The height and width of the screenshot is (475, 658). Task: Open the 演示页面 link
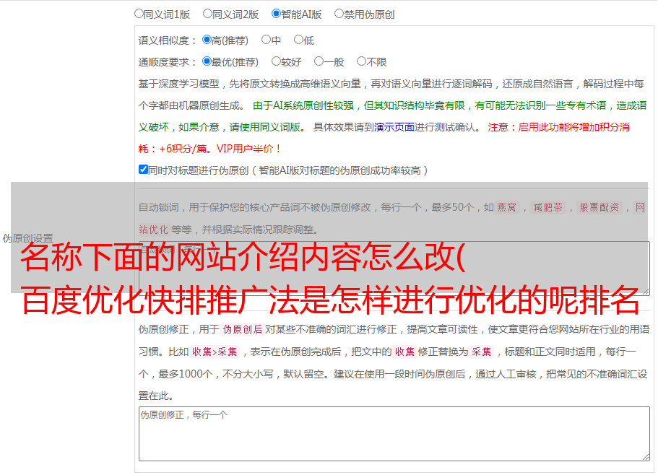[x=394, y=127]
